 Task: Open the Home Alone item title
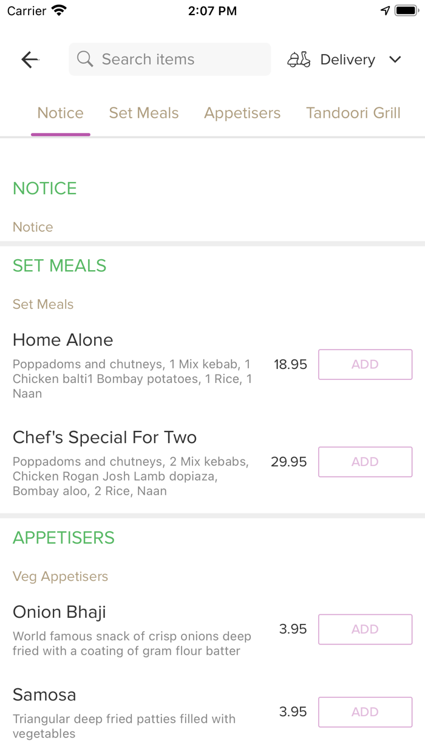click(63, 340)
